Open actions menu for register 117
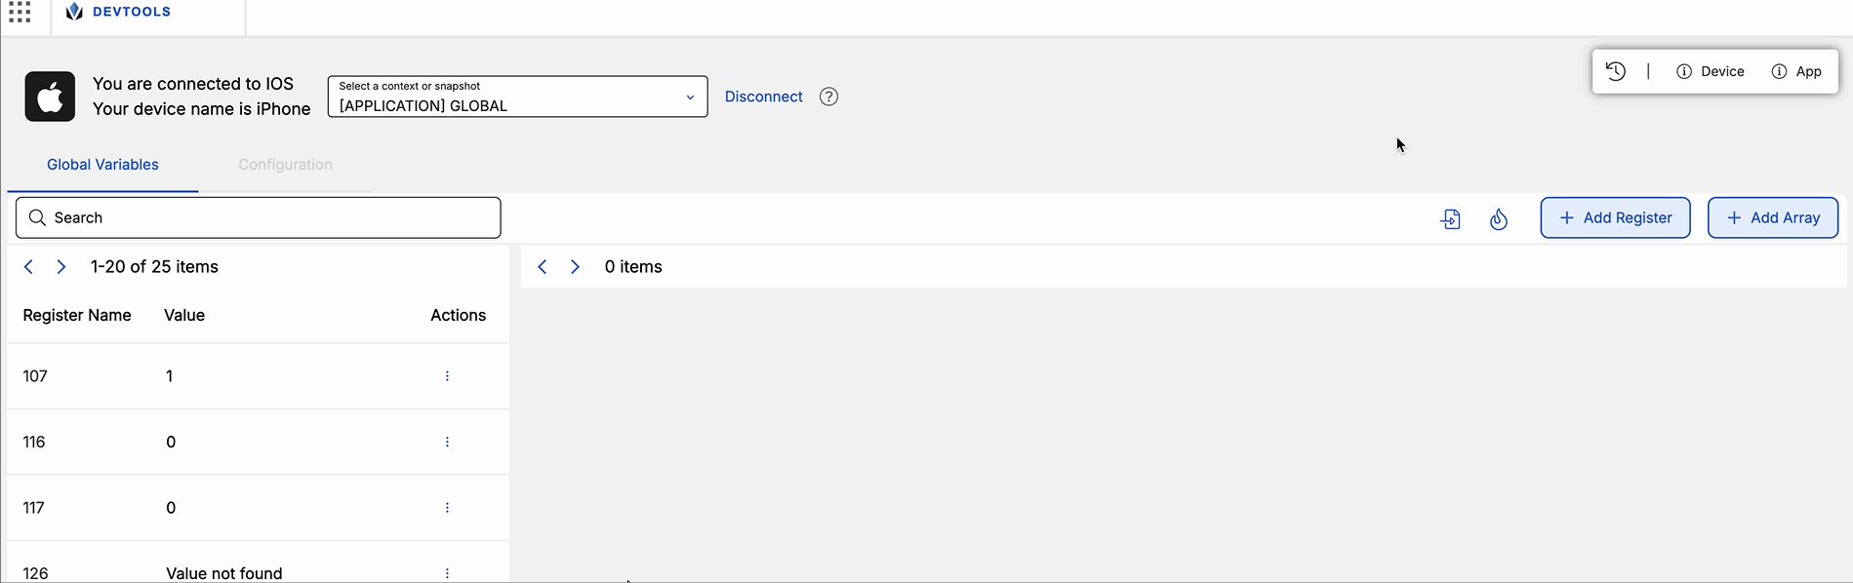Viewport: 1853px width, 583px height. click(447, 508)
